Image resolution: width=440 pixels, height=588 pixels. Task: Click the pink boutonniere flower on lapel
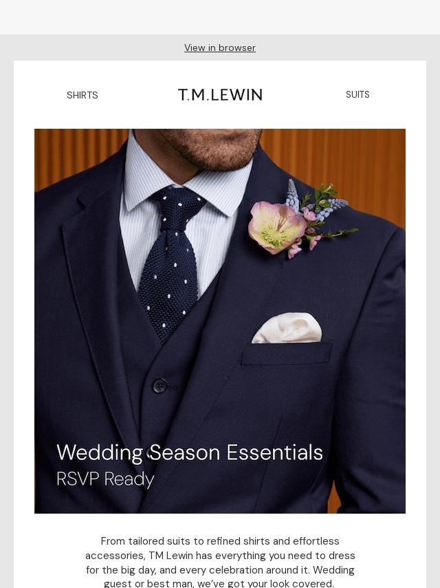pyautogui.click(x=276, y=227)
